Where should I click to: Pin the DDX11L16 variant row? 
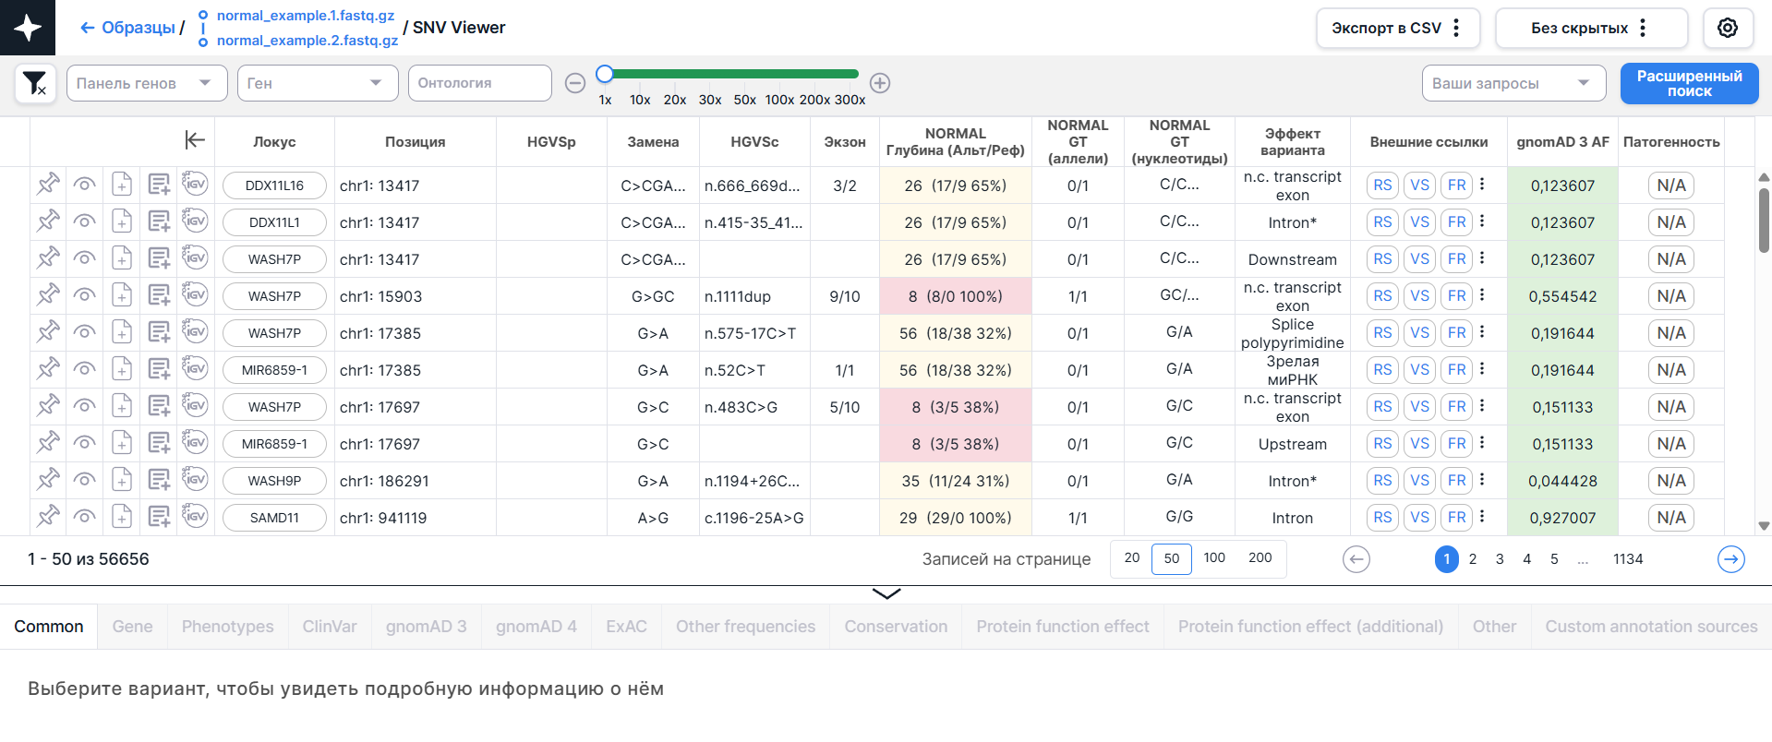[x=48, y=185]
